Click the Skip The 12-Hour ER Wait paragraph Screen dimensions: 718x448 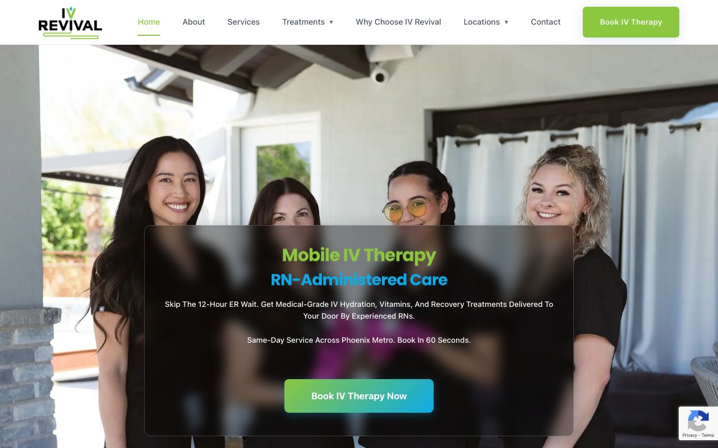359,310
